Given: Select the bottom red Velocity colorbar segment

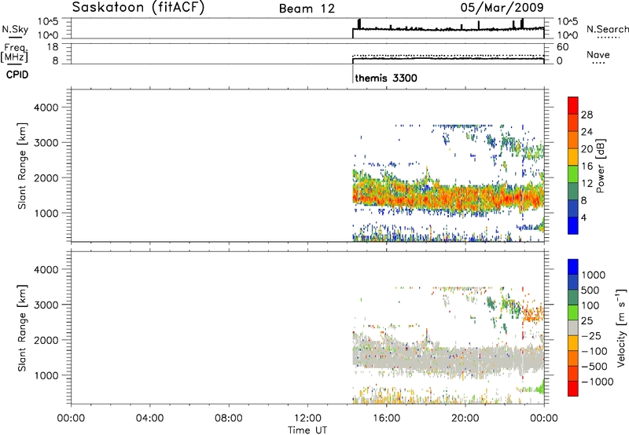Looking at the screenshot, I should click(x=573, y=389).
